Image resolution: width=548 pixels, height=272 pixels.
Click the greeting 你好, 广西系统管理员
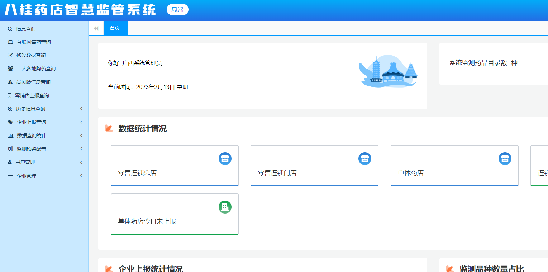(x=135, y=63)
